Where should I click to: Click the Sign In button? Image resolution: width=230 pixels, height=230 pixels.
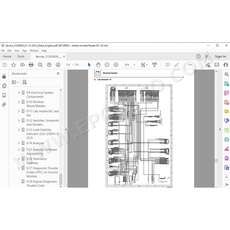pyautogui.click(x=220, y=56)
